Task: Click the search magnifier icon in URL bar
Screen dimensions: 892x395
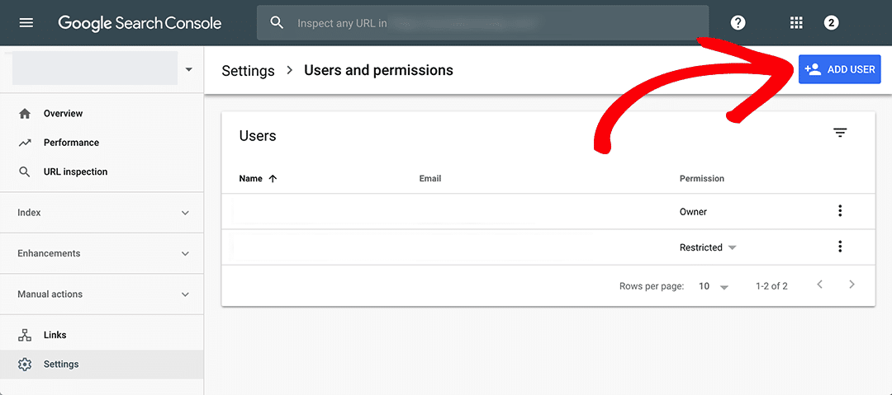Action: click(277, 23)
